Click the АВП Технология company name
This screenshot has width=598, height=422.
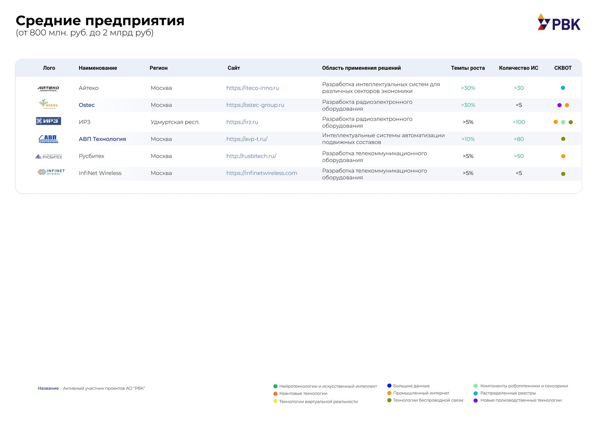coord(102,139)
